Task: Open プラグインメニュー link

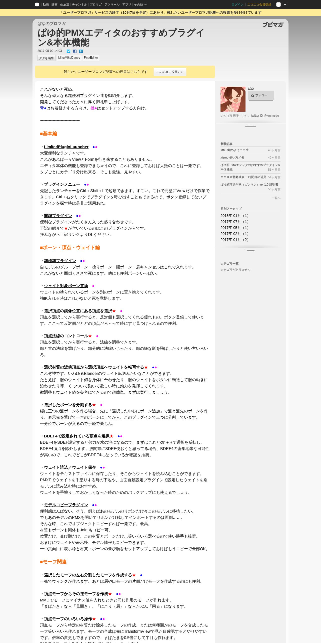Action: [62, 185]
